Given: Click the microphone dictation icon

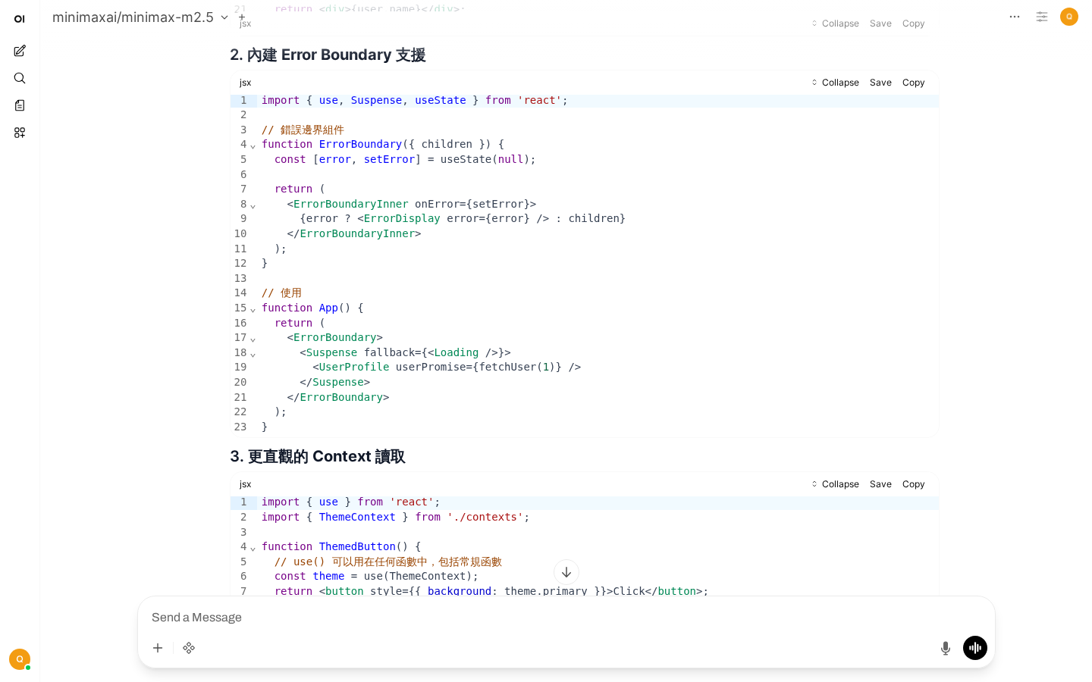Looking at the screenshot, I should 945,648.
